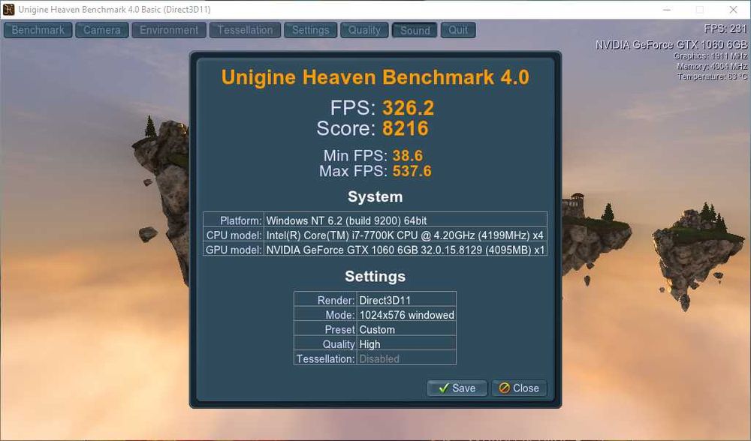Screen dimensions: 751x441
Task: Click the Memory: 4004 MHz overlay readout
Action: [712, 66]
